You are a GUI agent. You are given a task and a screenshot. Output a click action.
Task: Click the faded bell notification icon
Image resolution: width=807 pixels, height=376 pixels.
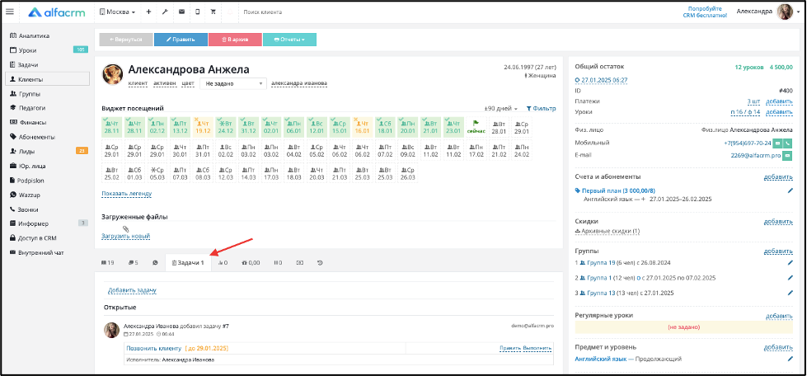click(230, 12)
